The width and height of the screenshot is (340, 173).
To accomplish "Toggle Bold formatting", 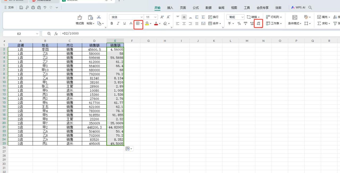I will click(112, 23).
